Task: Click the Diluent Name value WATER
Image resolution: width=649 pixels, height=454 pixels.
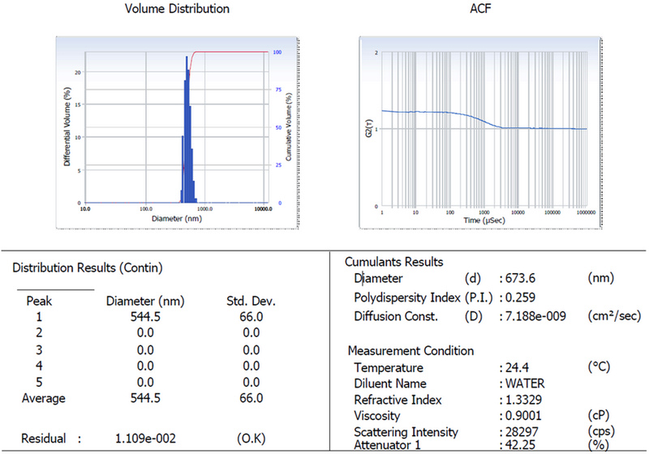Action: pos(525,384)
